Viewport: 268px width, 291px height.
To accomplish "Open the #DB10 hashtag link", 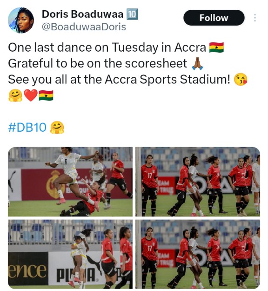I will point(27,127).
